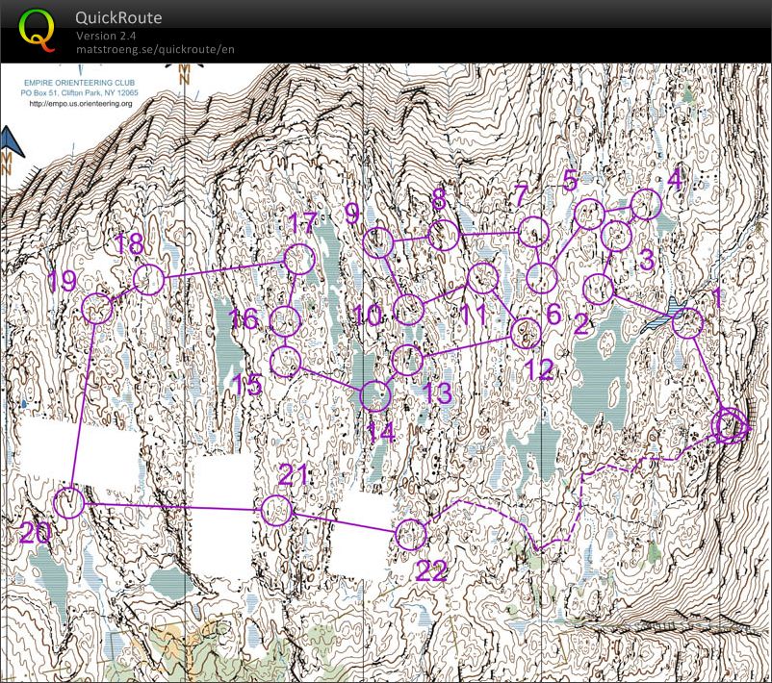Click control circle 18

tap(147, 280)
